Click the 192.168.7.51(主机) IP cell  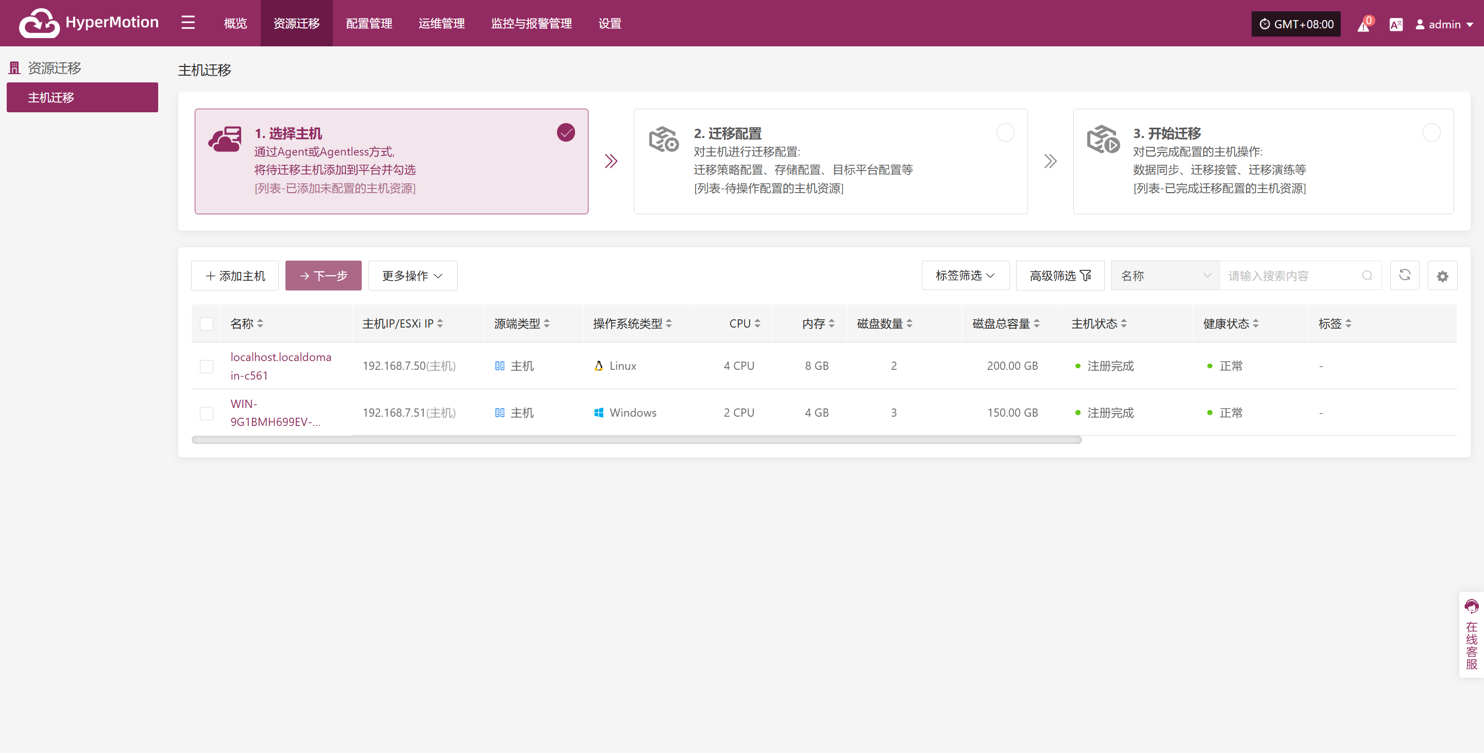(409, 413)
